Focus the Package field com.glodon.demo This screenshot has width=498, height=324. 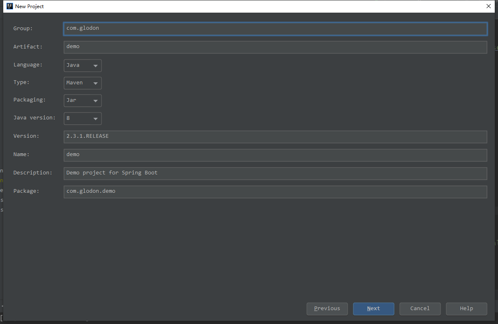point(275,192)
